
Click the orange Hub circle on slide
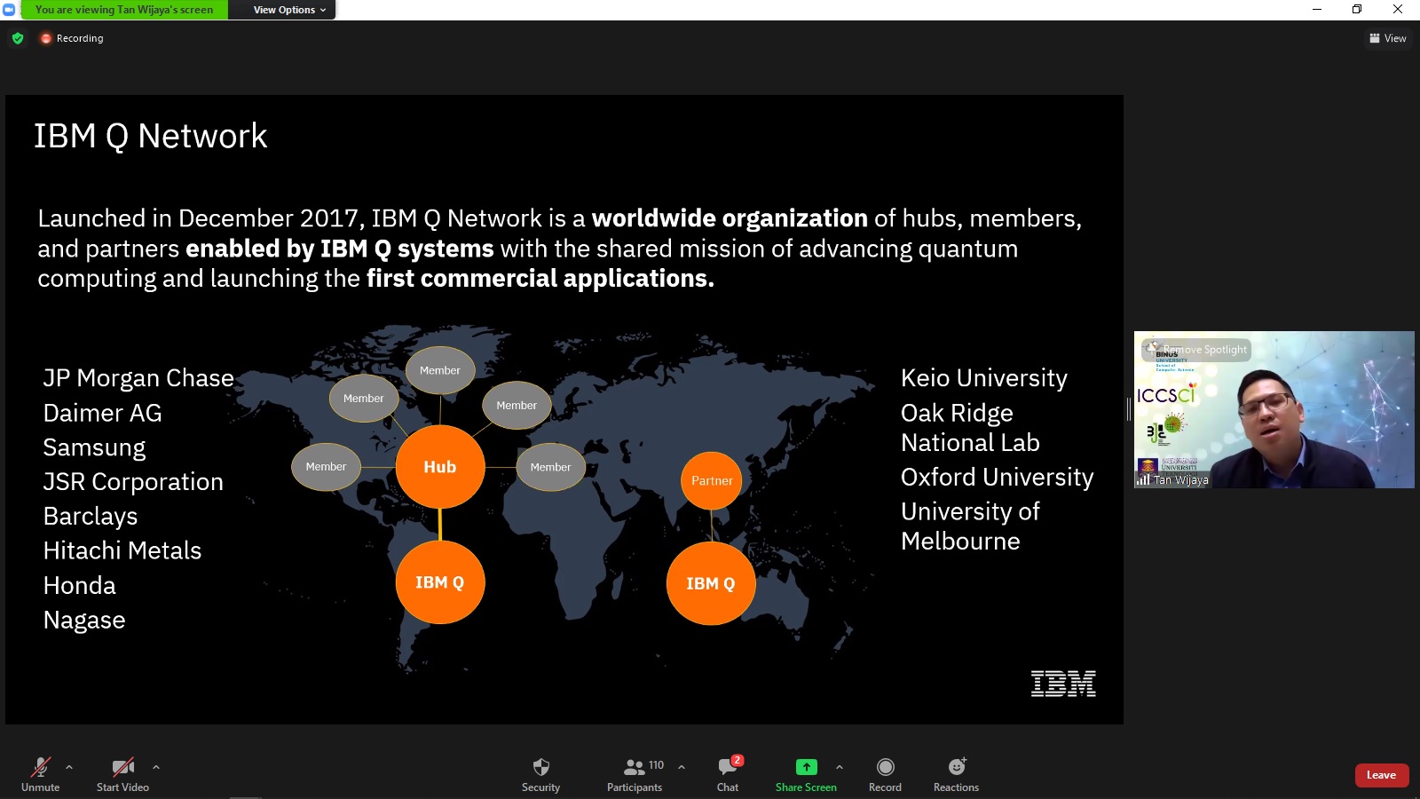click(x=440, y=467)
